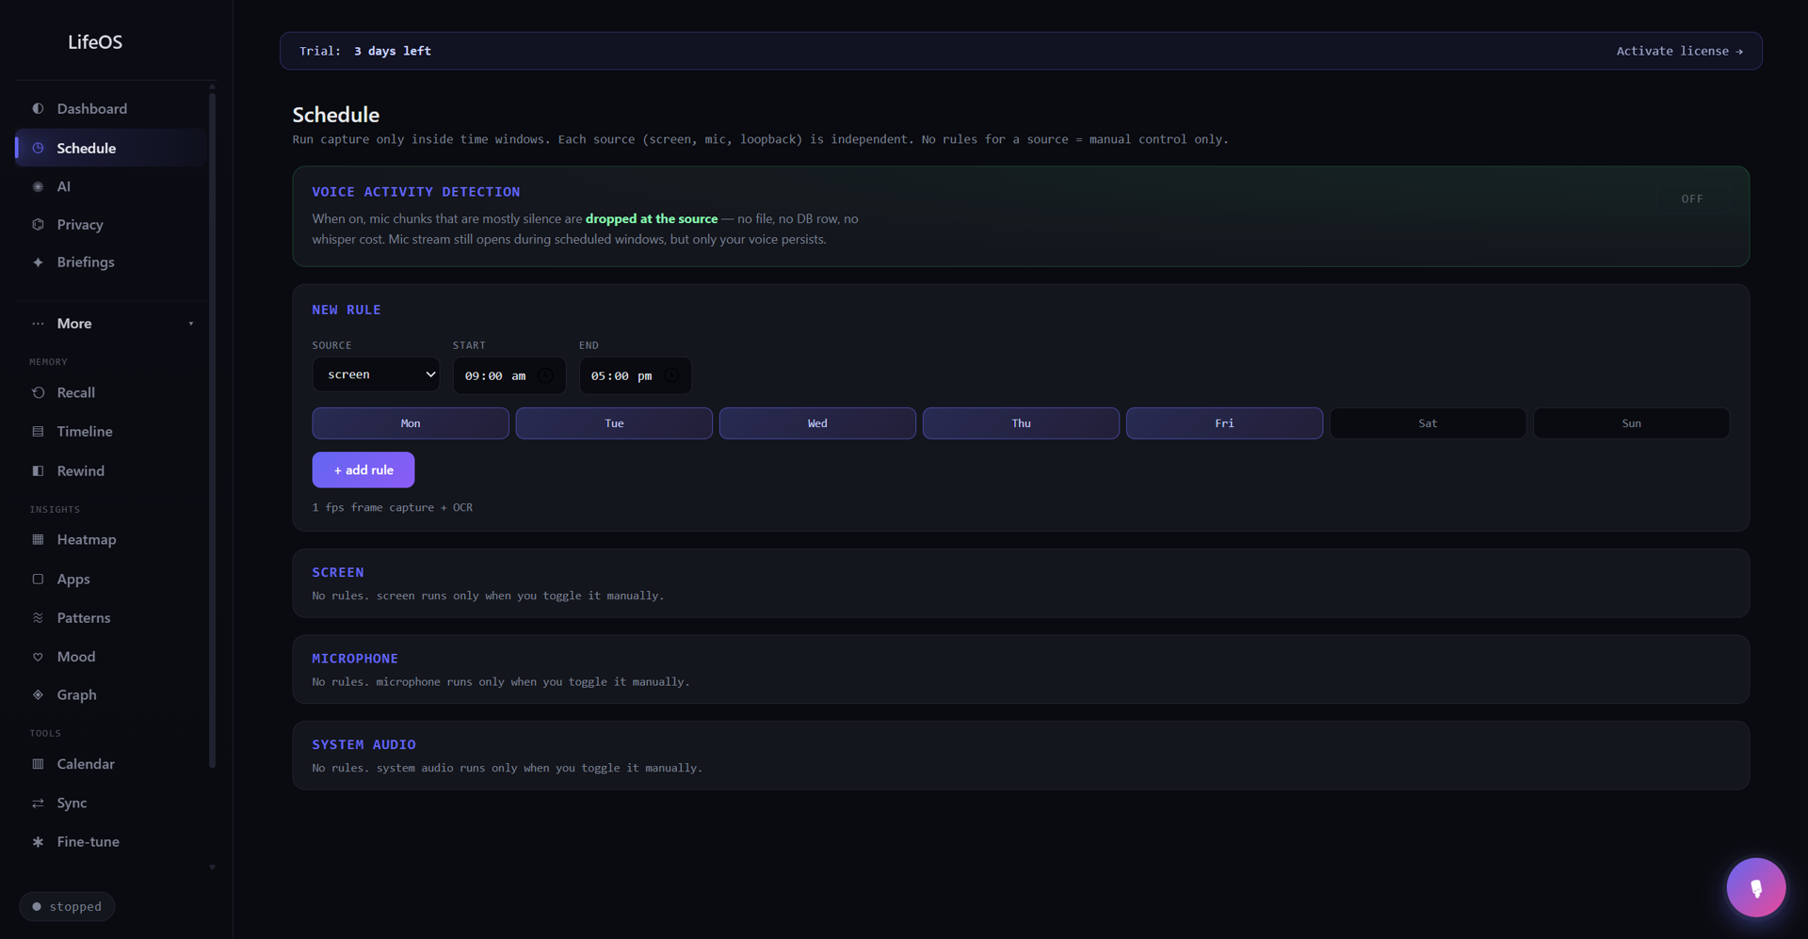This screenshot has width=1808, height=939.
Task: Click the '3 days left' trial text
Action: tap(393, 51)
